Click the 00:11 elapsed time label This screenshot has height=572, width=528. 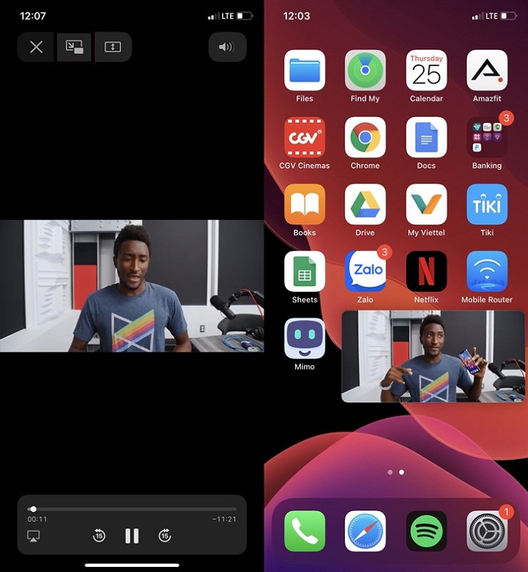click(37, 519)
